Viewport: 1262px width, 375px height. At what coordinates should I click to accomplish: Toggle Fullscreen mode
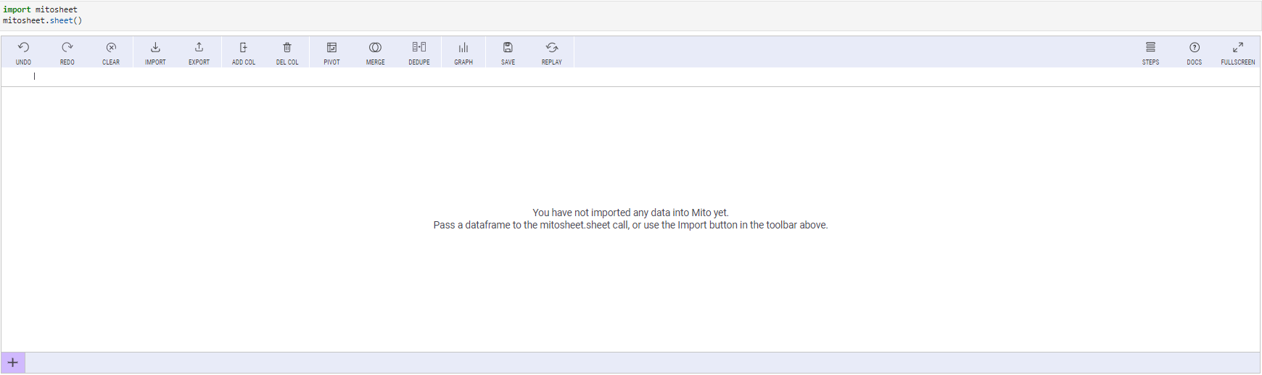[x=1238, y=53]
